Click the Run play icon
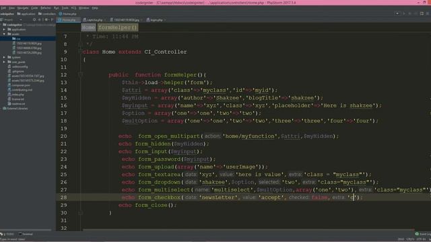 [404, 13]
